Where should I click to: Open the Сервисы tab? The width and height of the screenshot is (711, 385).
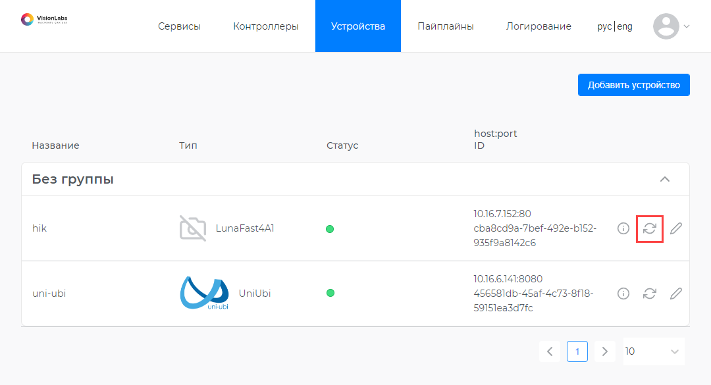(x=179, y=26)
